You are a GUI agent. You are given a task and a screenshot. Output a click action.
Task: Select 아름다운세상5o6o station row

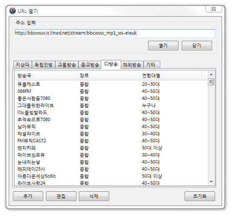click(111, 176)
